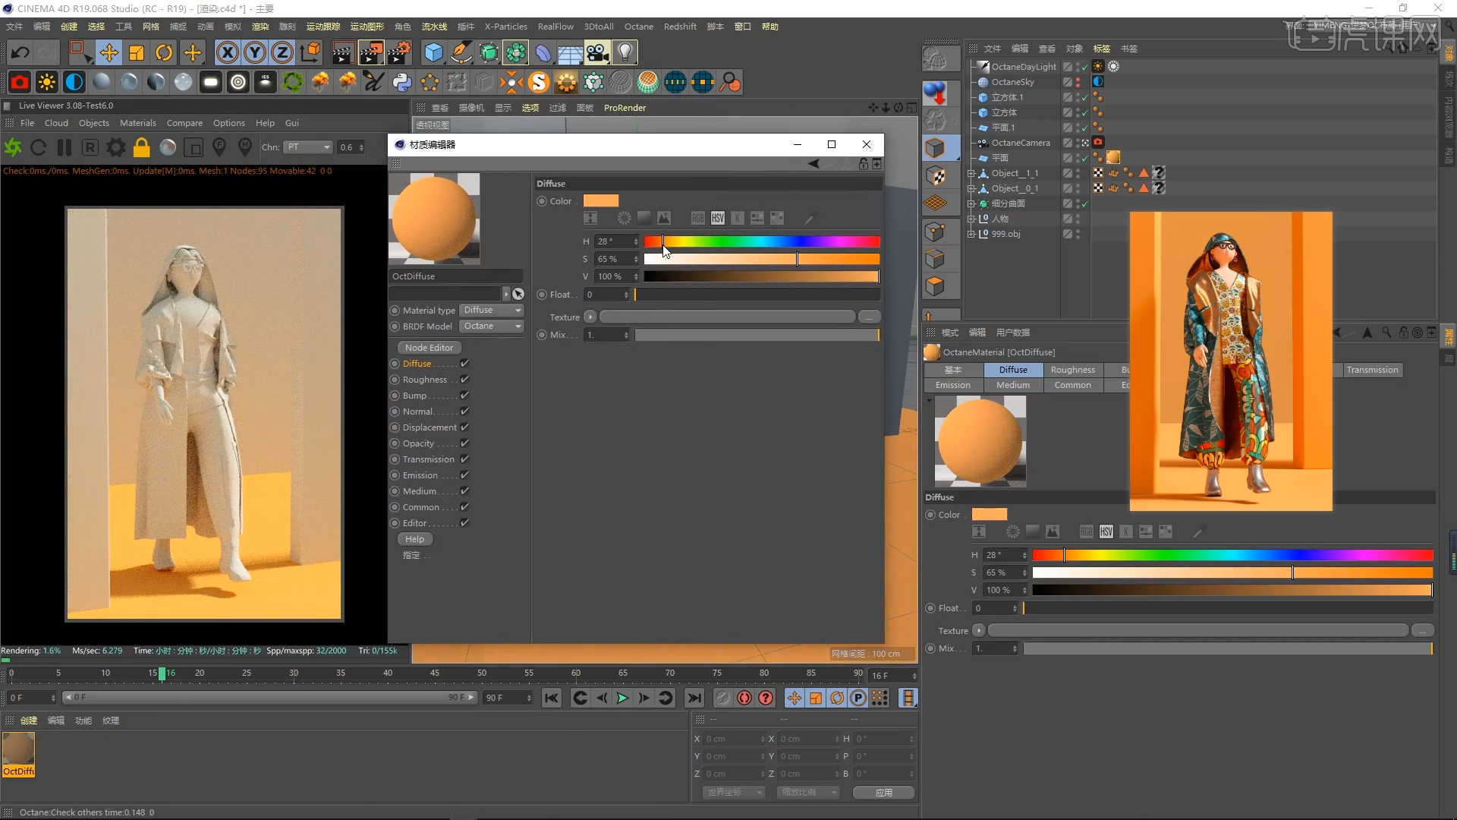Click the lock icon in the Live Viewer toolbar
Viewport: 1457px width, 820px height.
click(x=141, y=147)
